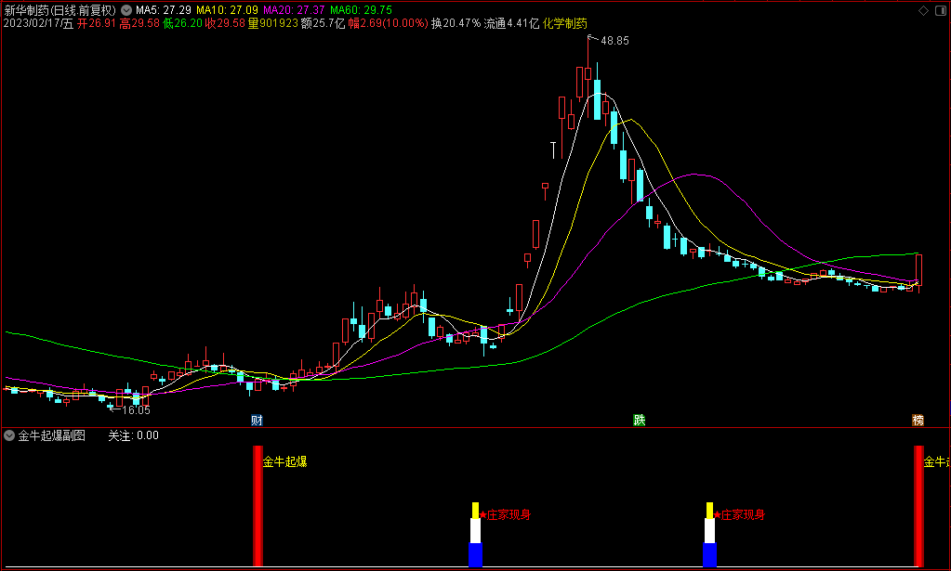Click the volume value 量901923
The width and height of the screenshot is (951, 571).
click(x=273, y=23)
